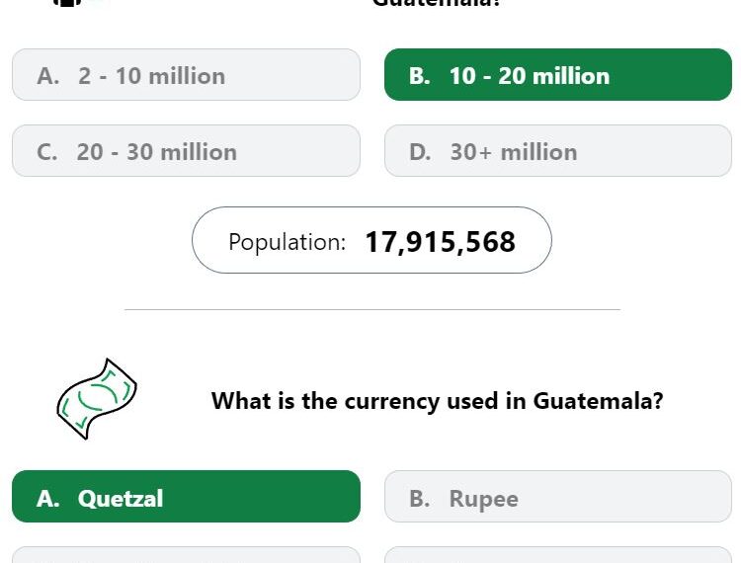This screenshot has height=563, width=741.
Task: Click the horizontal divider between questions
Action: tap(372, 310)
